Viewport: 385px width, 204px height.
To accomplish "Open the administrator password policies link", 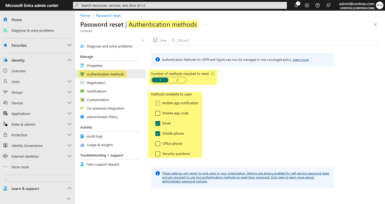I will [x=245, y=177].
